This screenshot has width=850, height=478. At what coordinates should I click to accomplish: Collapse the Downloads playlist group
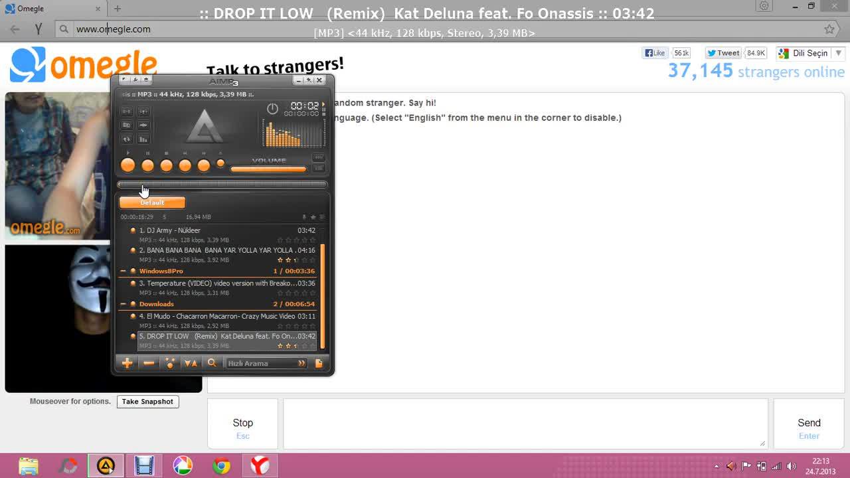(123, 304)
